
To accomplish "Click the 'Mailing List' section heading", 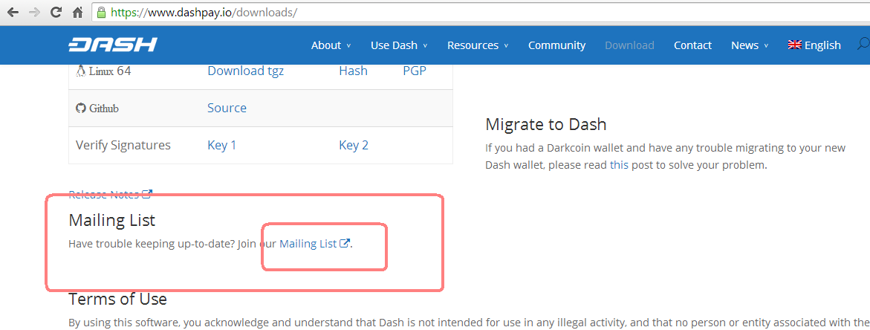I will point(112,220).
